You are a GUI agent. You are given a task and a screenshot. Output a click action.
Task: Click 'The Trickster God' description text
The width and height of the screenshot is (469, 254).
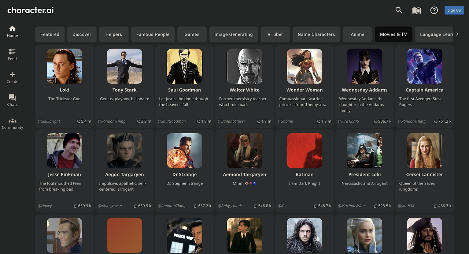pyautogui.click(x=64, y=99)
